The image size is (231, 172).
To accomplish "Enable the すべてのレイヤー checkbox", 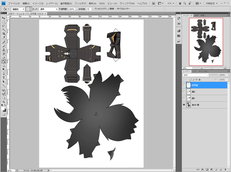I will (116, 9).
